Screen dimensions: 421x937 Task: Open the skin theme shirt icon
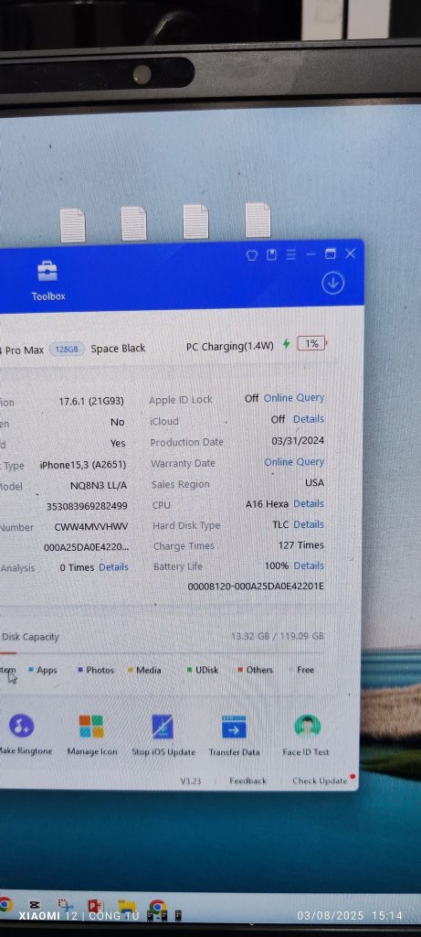252,254
